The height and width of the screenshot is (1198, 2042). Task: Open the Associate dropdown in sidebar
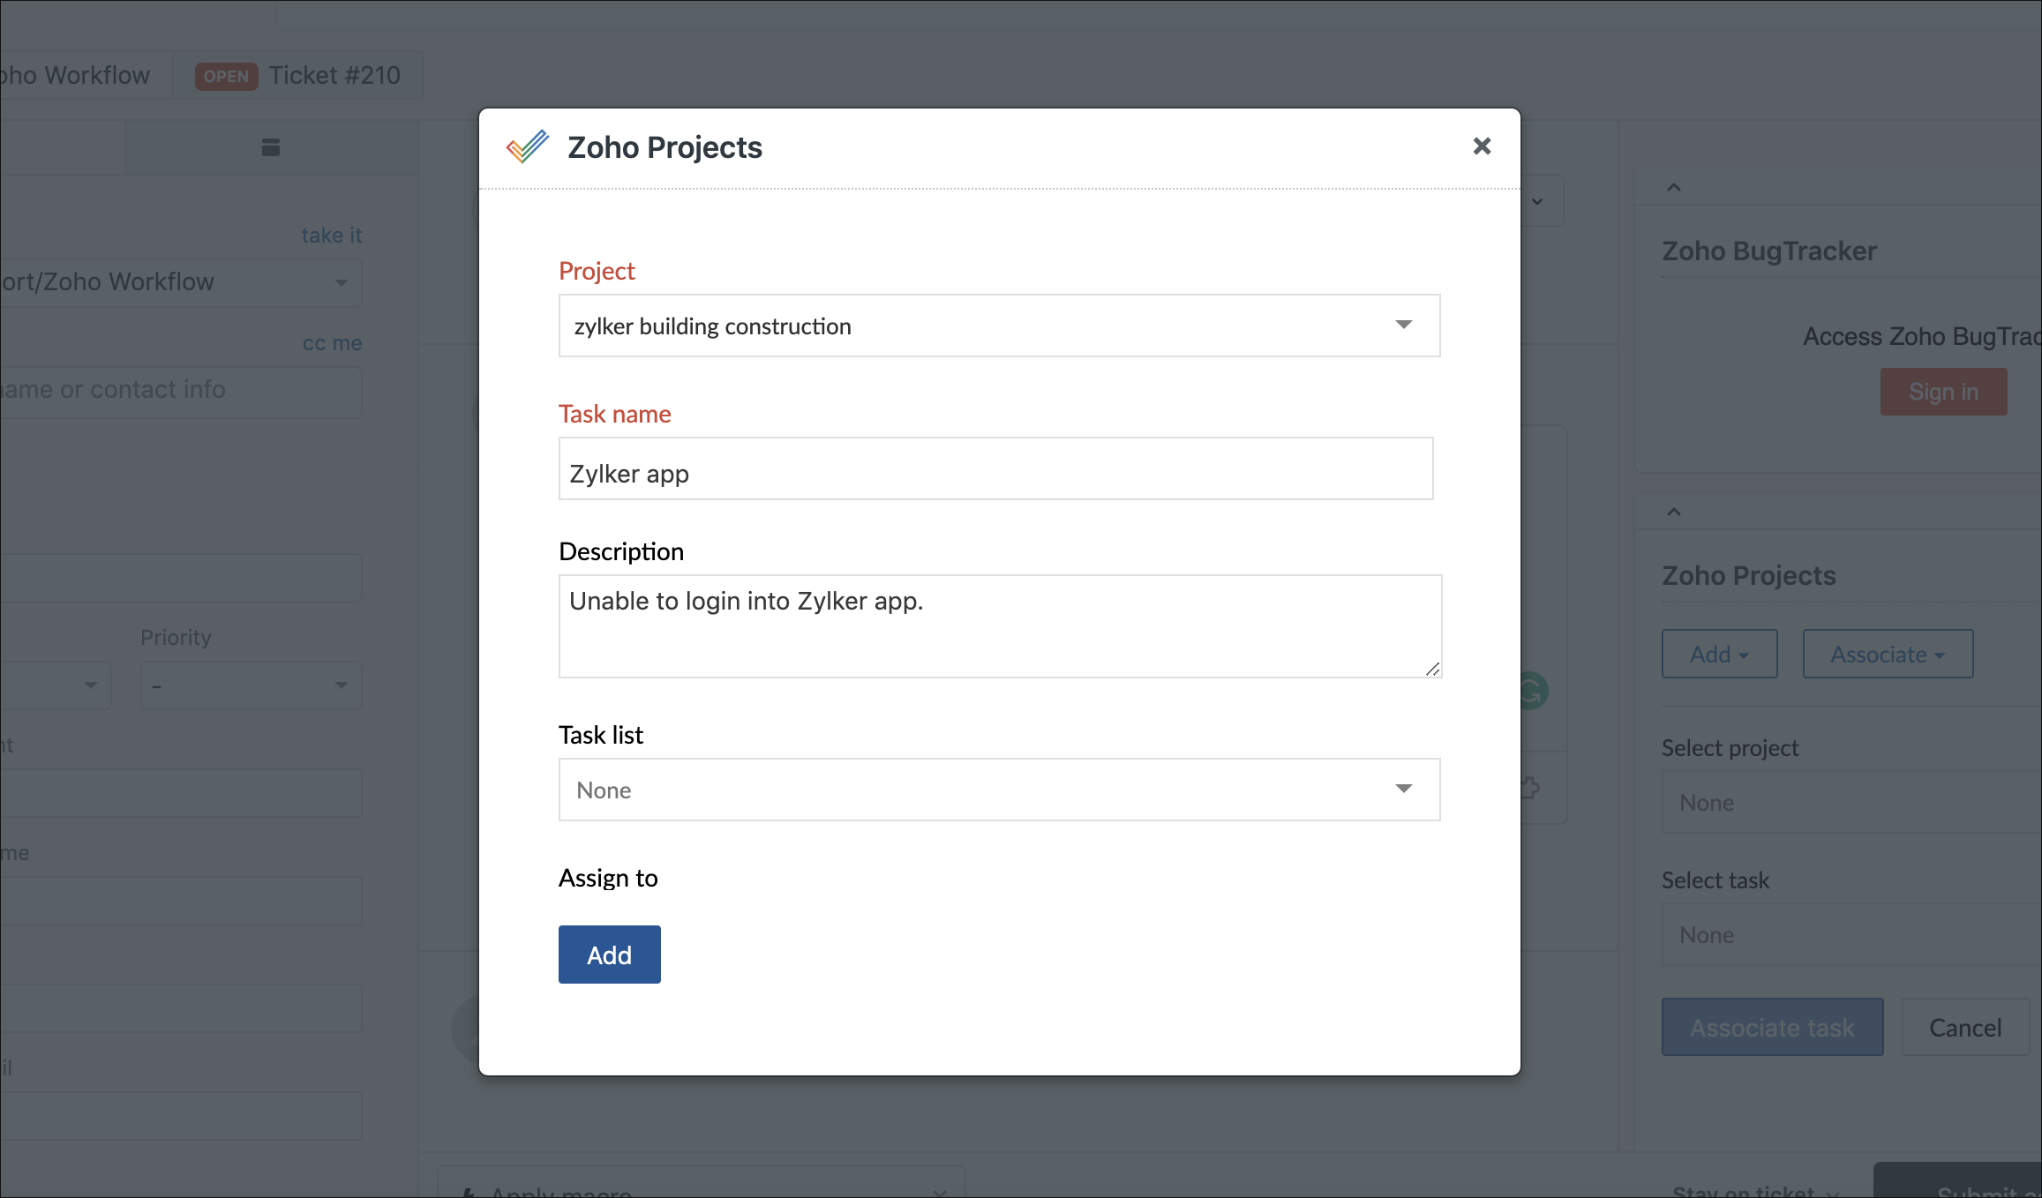click(x=1888, y=655)
